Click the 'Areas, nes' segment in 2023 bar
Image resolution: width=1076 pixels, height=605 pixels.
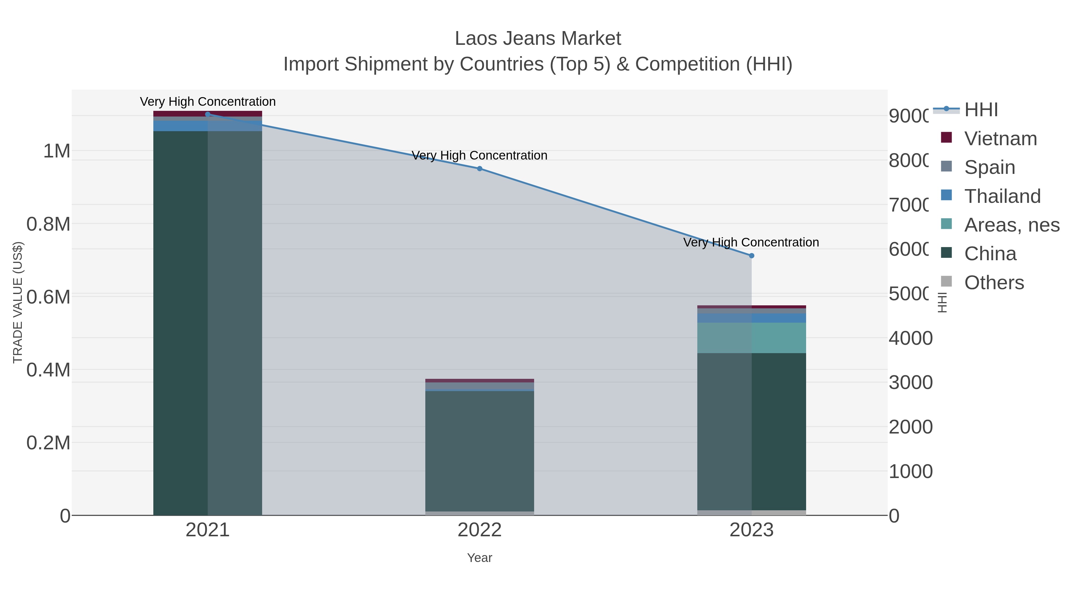click(751, 338)
